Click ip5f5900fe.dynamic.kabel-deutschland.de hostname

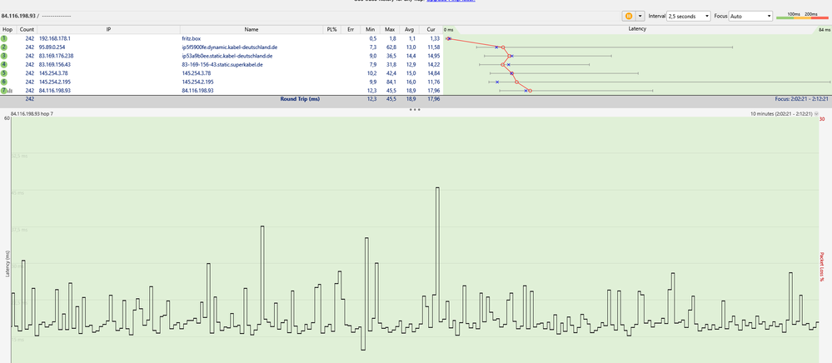[230, 47]
